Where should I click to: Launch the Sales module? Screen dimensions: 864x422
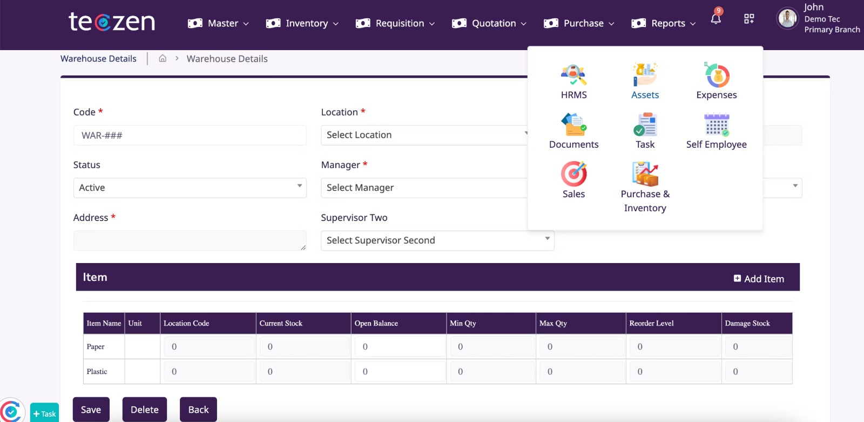573,175
